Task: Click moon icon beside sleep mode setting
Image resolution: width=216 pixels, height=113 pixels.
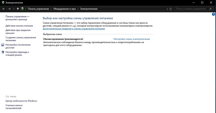Action: click(x=2, y=52)
